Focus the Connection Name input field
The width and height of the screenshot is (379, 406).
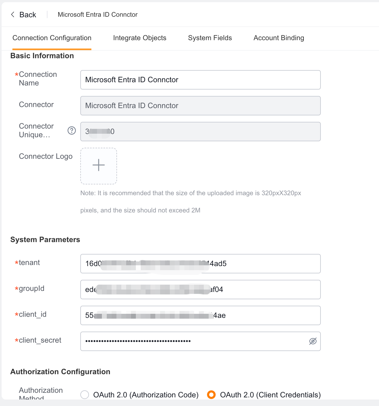[x=200, y=80]
